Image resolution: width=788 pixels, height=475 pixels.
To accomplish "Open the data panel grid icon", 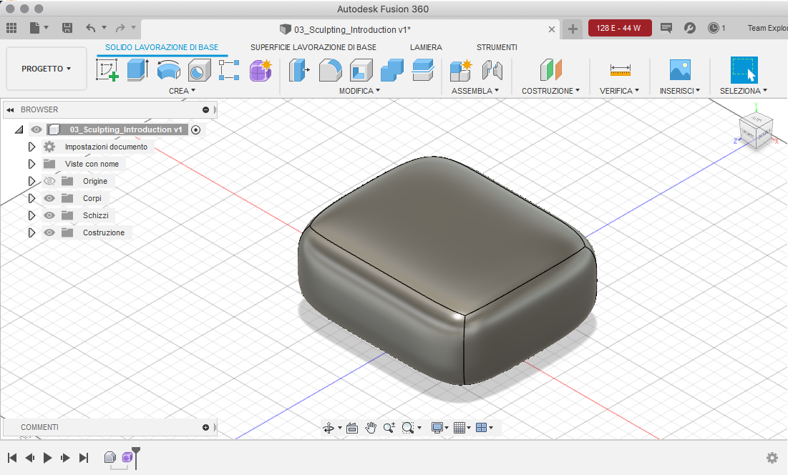I will click(11, 28).
